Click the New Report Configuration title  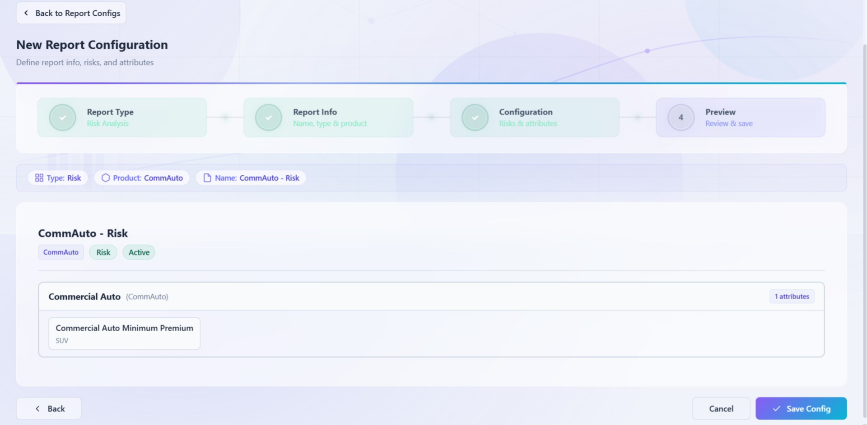(92, 45)
